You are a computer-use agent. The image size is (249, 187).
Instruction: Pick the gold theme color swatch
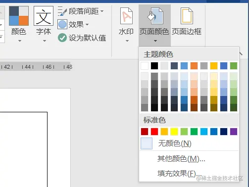click(214, 66)
